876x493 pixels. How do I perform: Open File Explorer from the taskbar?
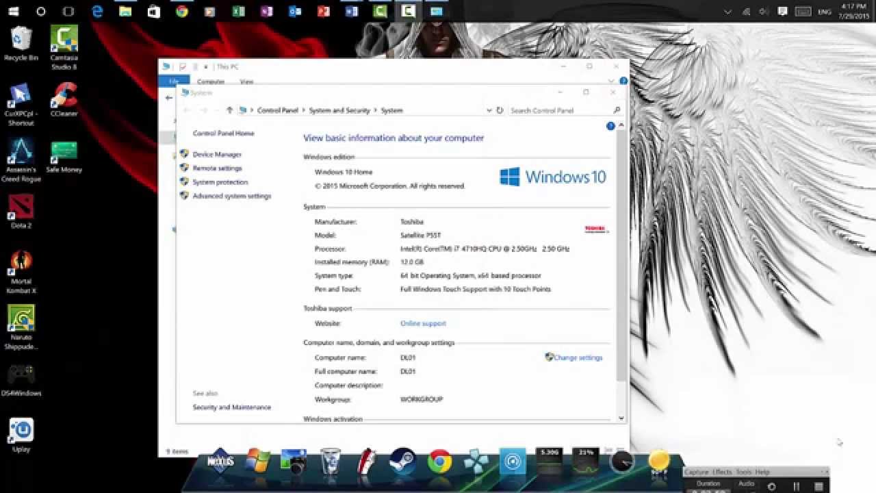[x=125, y=11]
